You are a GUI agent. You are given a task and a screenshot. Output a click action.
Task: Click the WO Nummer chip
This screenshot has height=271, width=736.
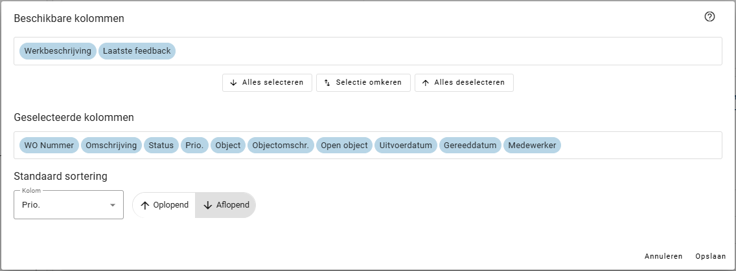[49, 146]
